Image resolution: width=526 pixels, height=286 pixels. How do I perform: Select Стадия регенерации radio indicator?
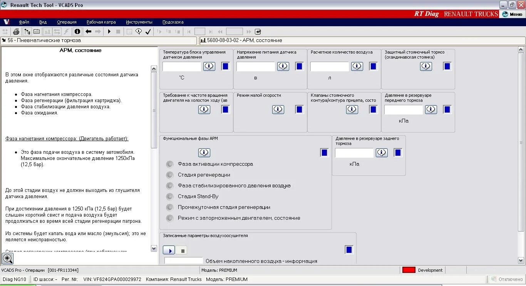click(x=170, y=175)
